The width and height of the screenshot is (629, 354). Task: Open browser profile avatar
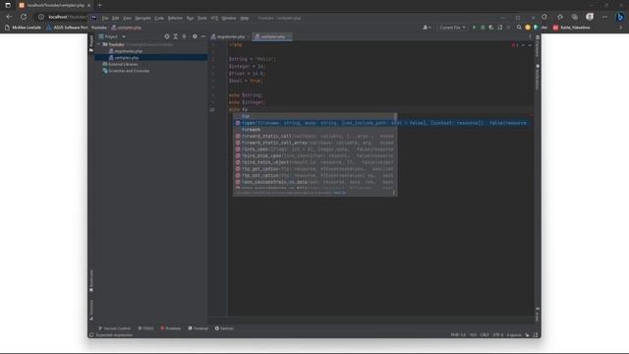590,17
